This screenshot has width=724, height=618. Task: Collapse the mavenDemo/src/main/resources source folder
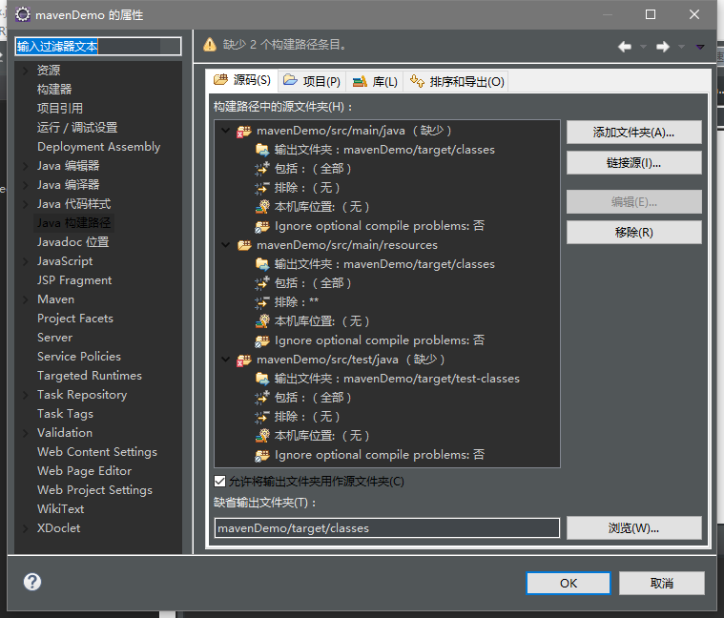pos(226,245)
